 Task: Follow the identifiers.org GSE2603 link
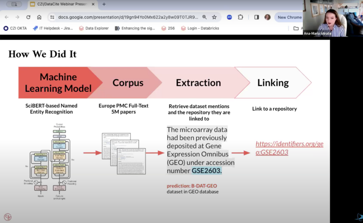click(289, 148)
